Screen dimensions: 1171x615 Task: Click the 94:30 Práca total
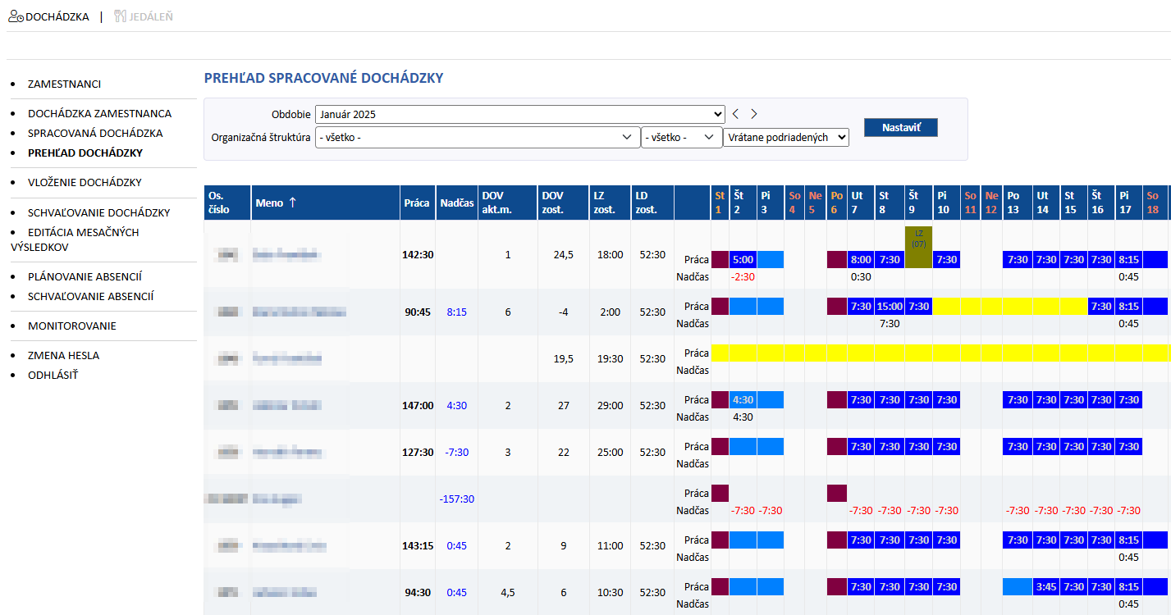click(x=418, y=592)
